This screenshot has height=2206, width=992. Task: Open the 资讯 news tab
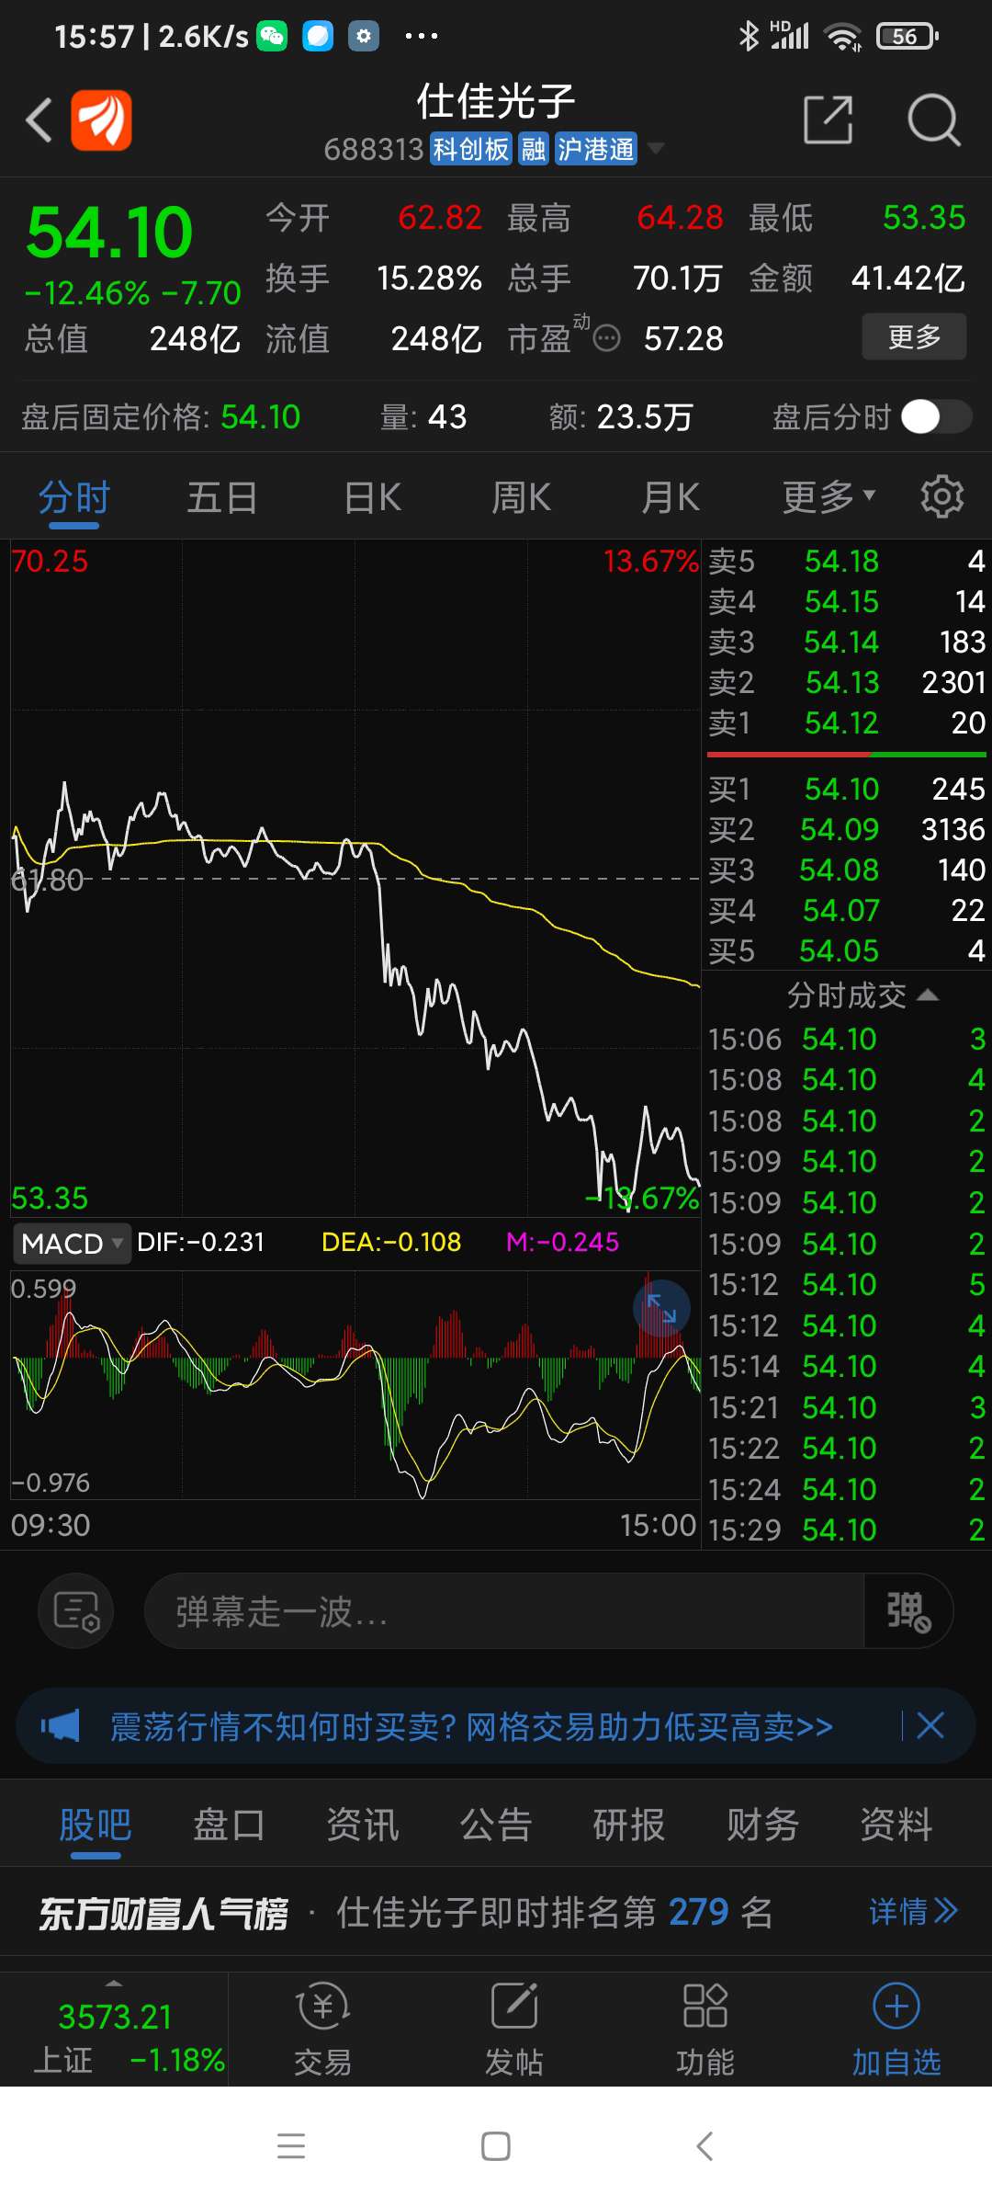coord(363,1825)
